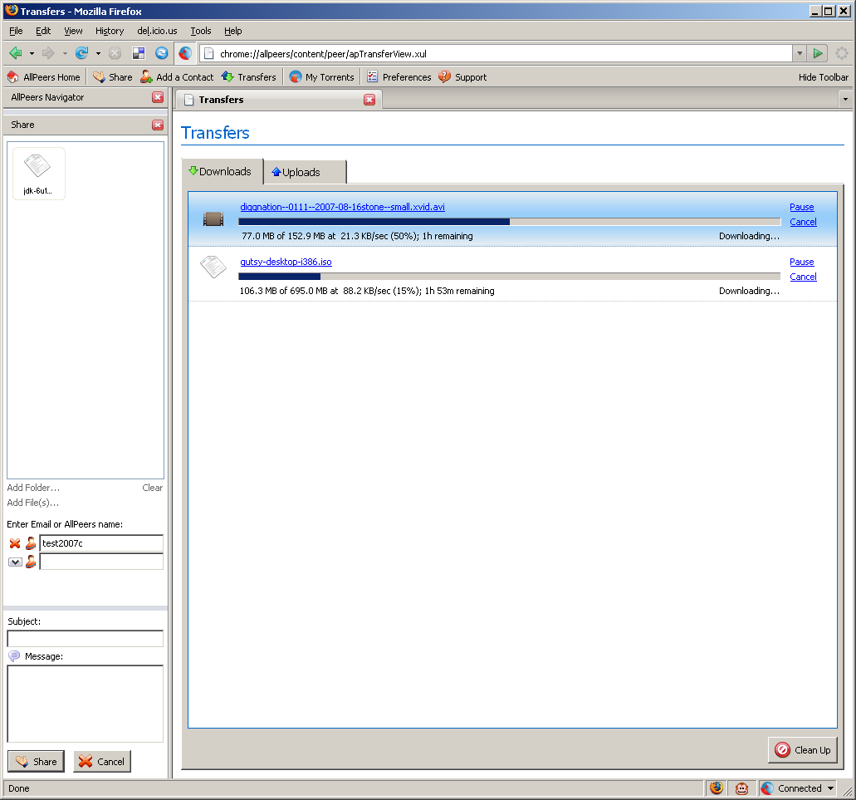Open AllPeers Support
Viewport: 856px width, 800px height.
point(463,77)
